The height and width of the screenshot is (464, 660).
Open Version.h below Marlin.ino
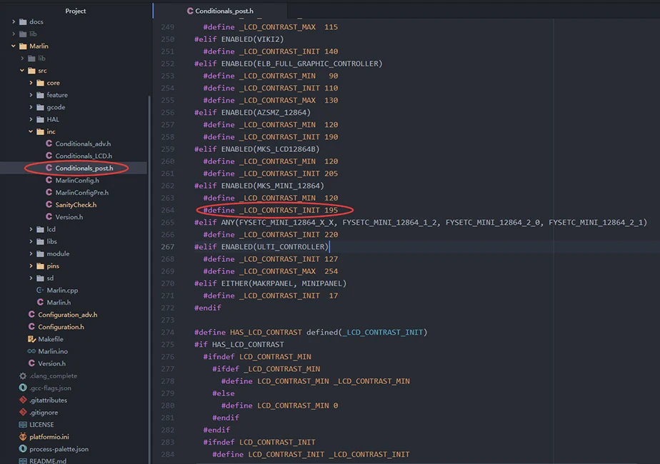coord(51,363)
